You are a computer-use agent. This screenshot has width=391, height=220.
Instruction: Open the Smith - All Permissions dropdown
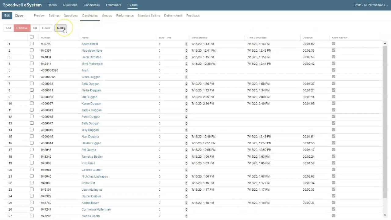(371, 5)
